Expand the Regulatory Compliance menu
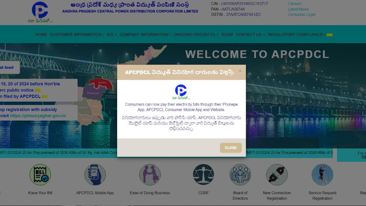Viewport: 366px width, 206px height. pyautogui.click(x=296, y=34)
